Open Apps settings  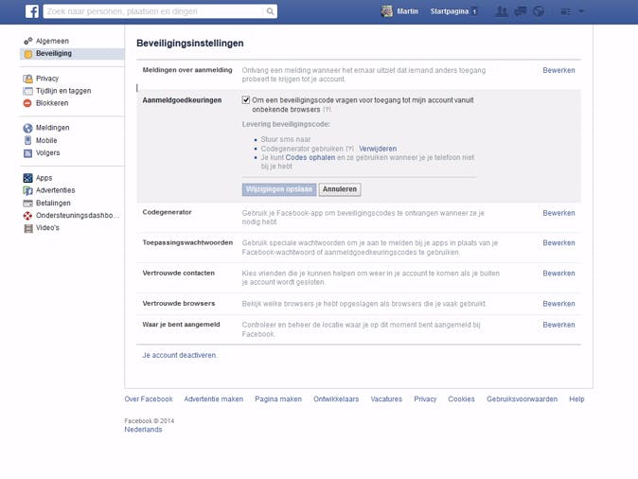pos(44,178)
